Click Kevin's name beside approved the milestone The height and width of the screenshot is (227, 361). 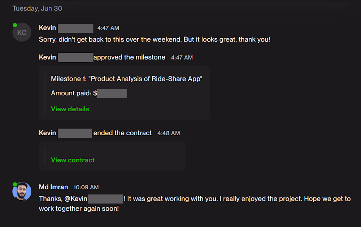47,57
